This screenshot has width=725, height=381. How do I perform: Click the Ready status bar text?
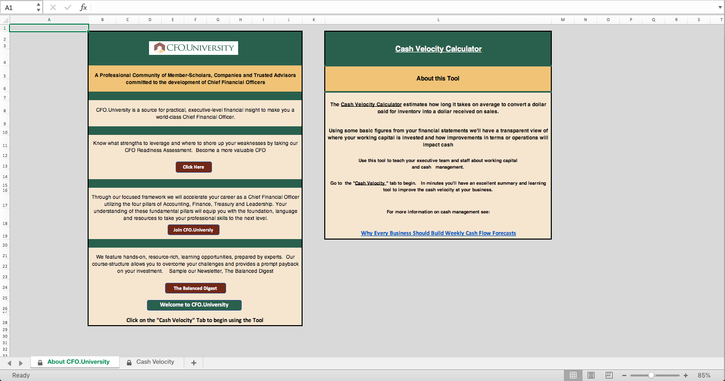[x=21, y=375]
